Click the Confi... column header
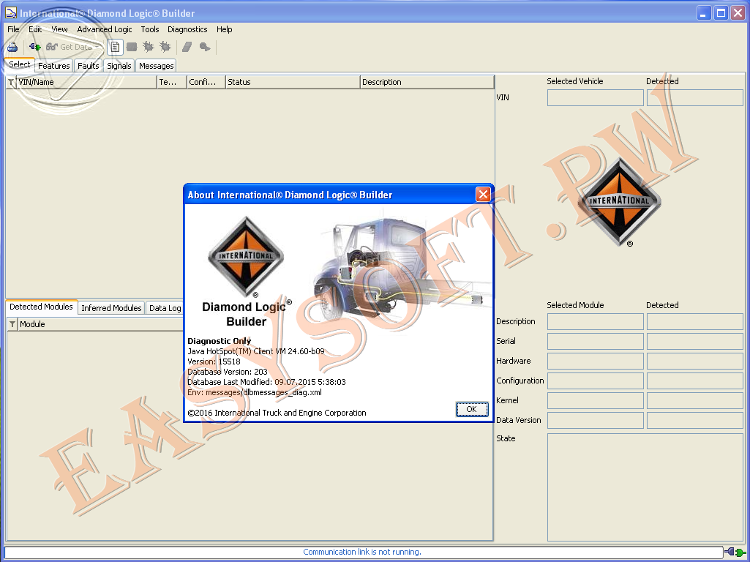The image size is (750, 562). (x=206, y=82)
